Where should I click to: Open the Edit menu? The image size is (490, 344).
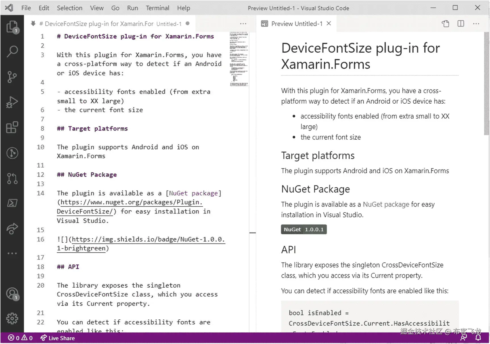[44, 8]
